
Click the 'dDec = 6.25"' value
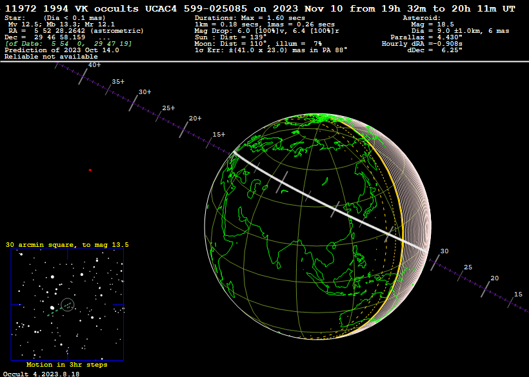point(435,50)
